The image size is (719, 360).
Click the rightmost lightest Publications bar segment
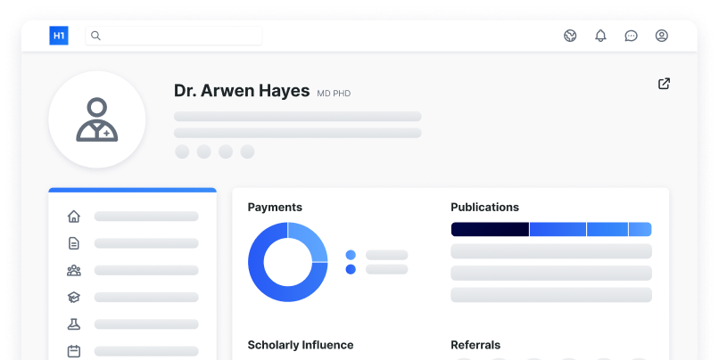click(640, 230)
